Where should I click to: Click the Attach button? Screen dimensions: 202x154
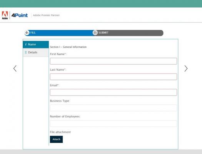[56, 139]
